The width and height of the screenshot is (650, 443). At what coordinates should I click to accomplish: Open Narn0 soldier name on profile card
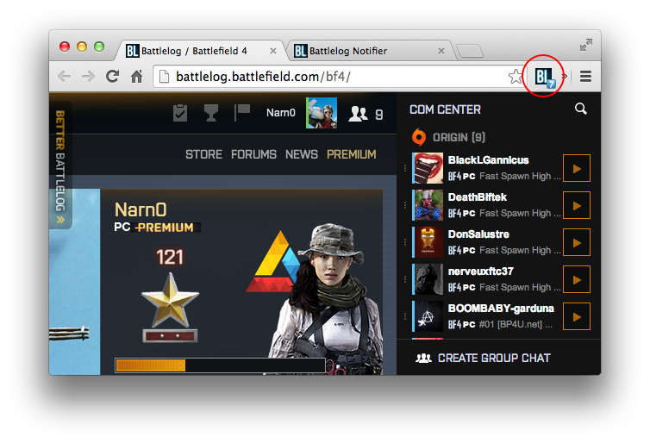click(141, 209)
